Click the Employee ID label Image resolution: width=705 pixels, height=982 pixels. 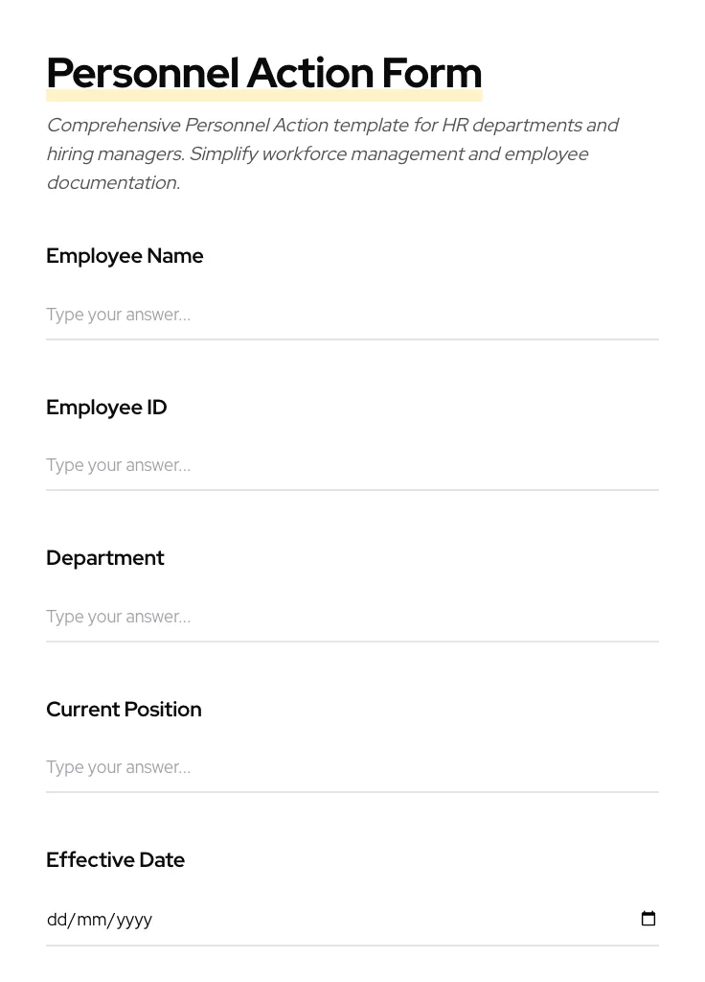(106, 408)
